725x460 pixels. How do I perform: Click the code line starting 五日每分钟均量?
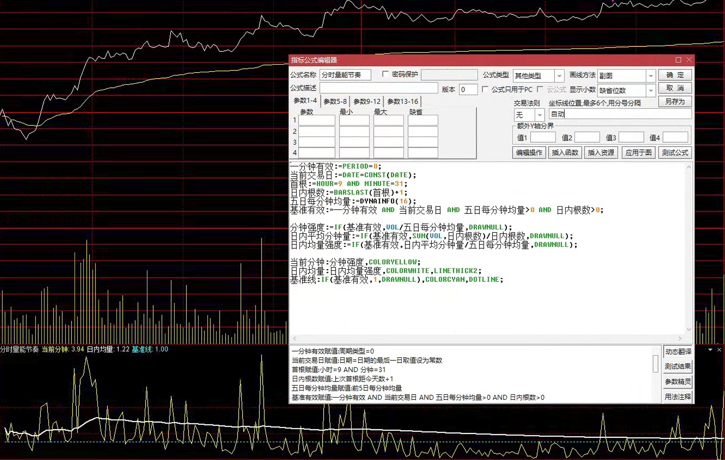353,201
